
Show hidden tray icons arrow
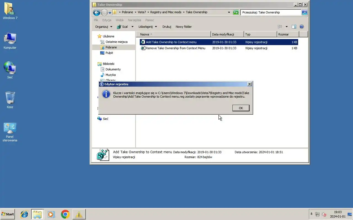point(311,214)
